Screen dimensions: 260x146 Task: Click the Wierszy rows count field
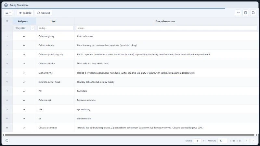(x=222, y=140)
